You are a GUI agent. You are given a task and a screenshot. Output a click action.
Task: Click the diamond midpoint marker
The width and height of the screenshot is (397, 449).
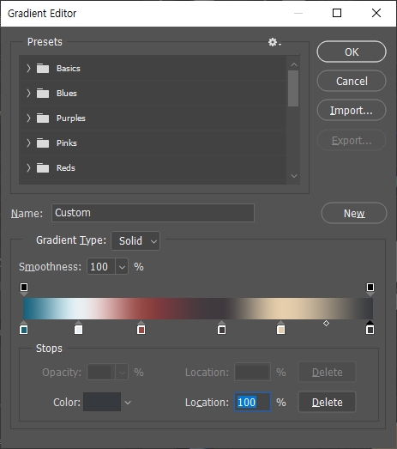(x=326, y=324)
